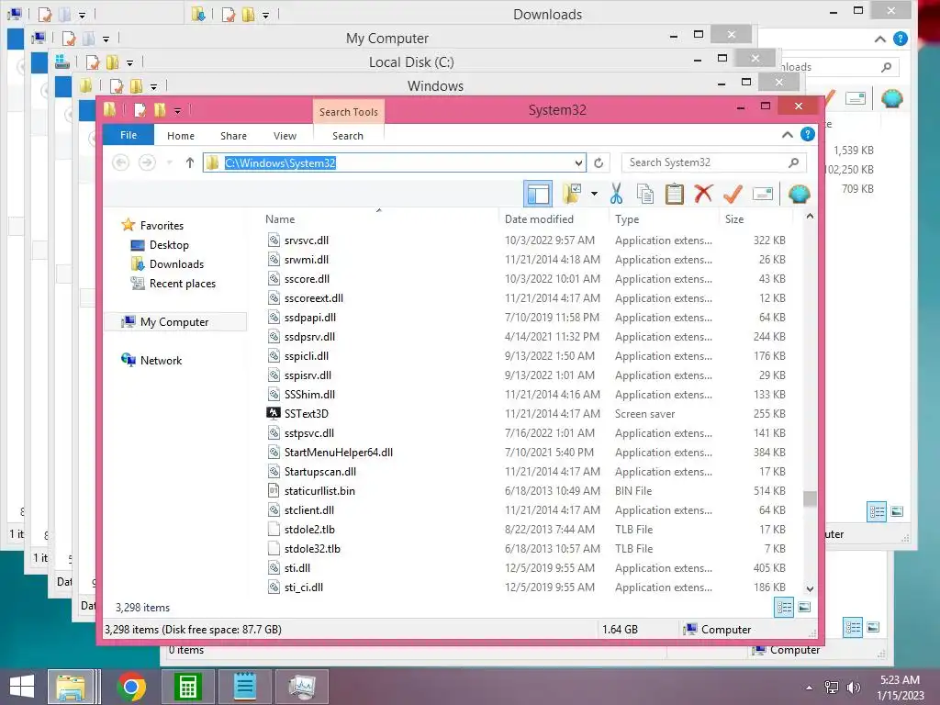Open the notepad app from the taskbar
The width and height of the screenshot is (940, 705).
[244, 687]
